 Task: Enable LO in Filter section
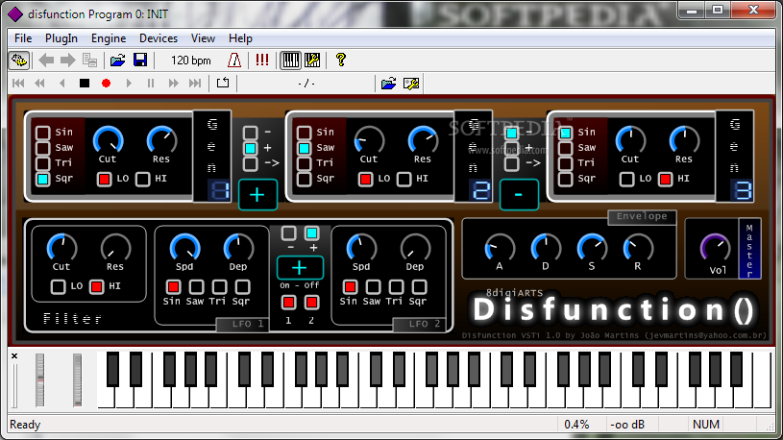[58, 286]
